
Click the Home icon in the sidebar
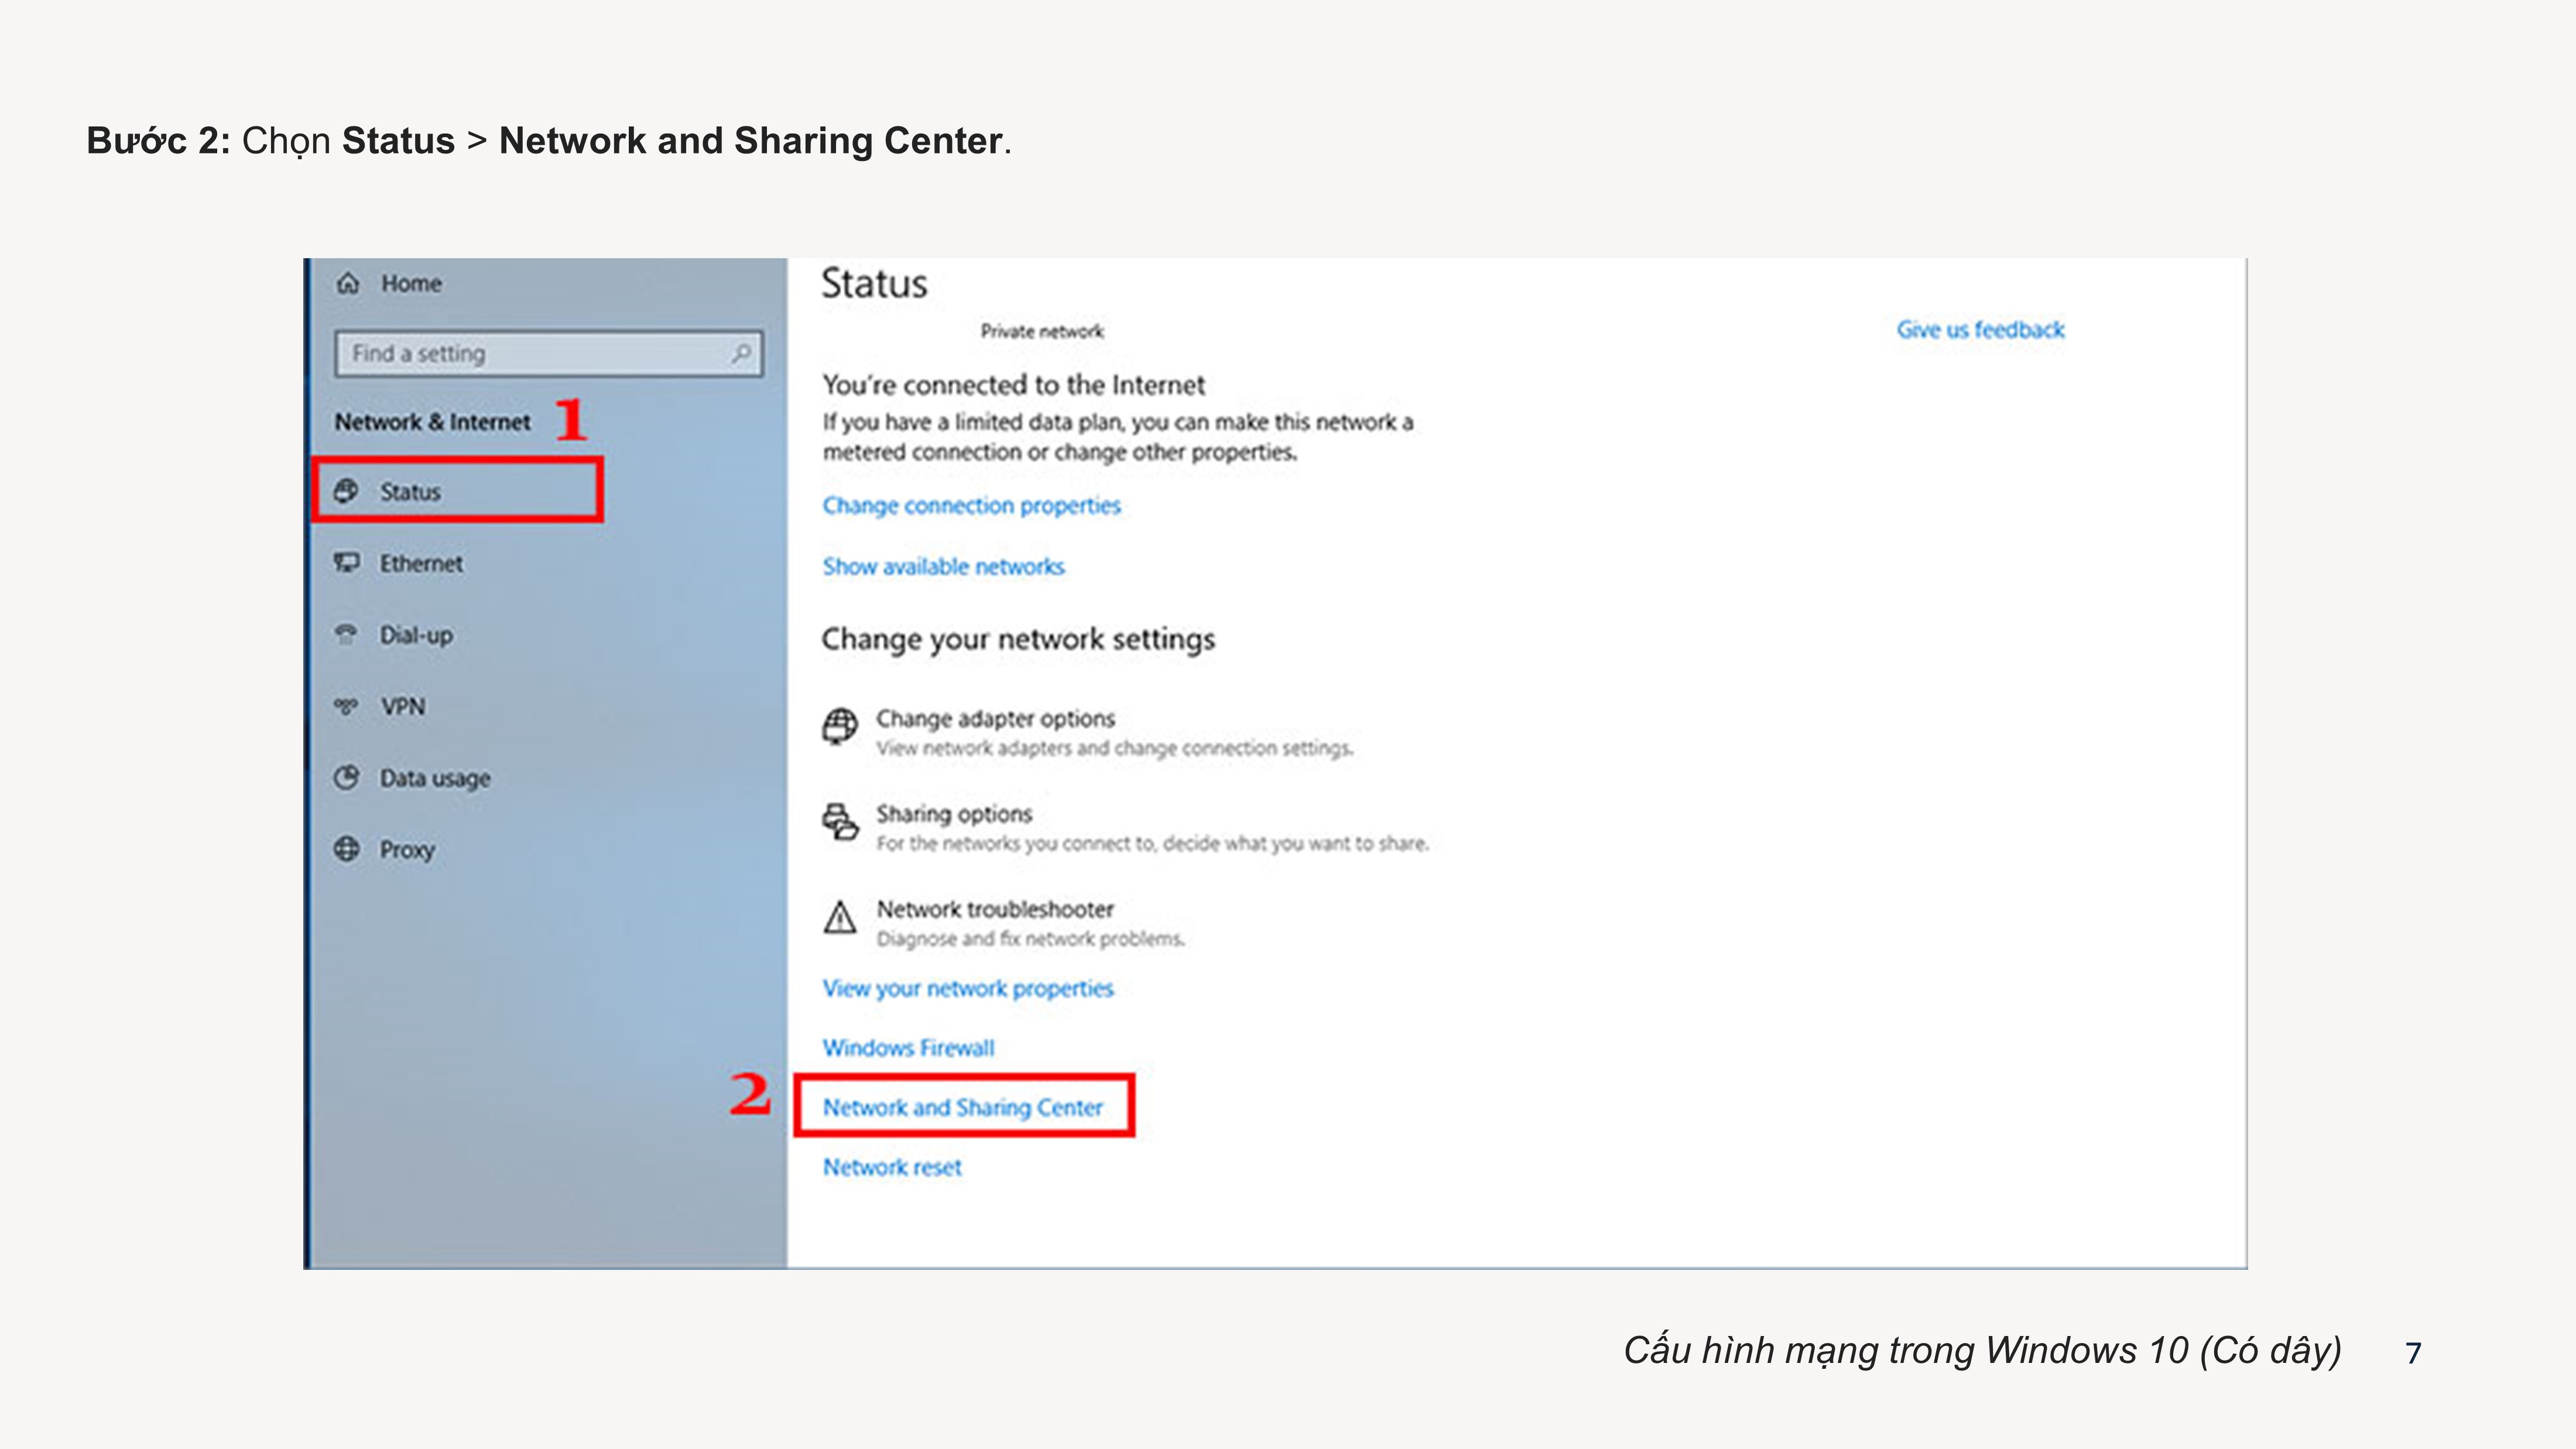tap(347, 283)
